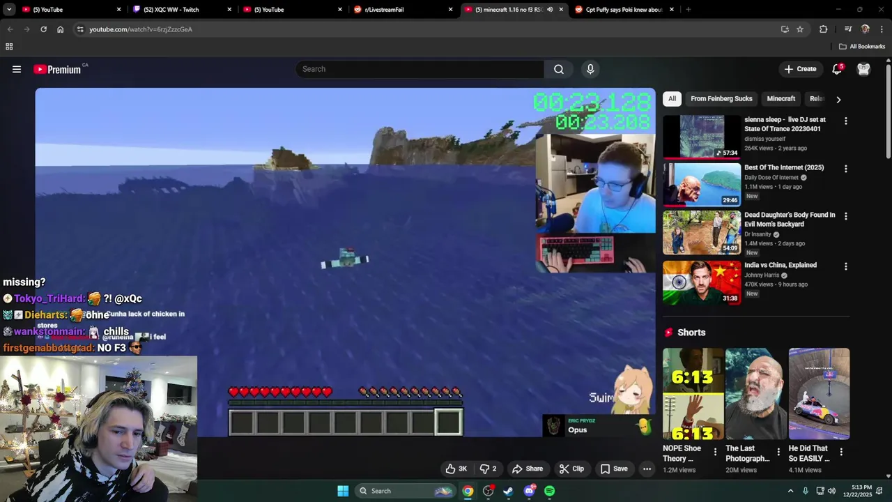
Task: Dislike the video with thumbs down
Action: 488,469
